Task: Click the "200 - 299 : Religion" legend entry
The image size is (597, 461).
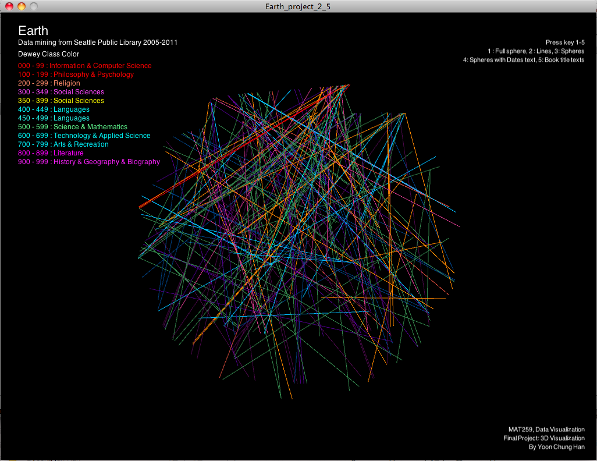Action: [x=49, y=83]
